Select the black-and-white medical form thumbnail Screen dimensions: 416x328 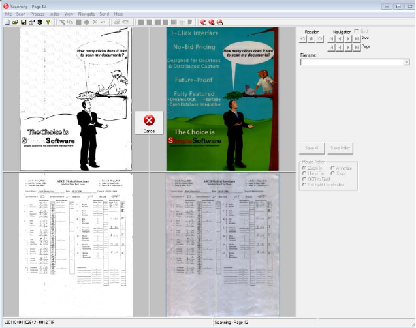pos(76,245)
